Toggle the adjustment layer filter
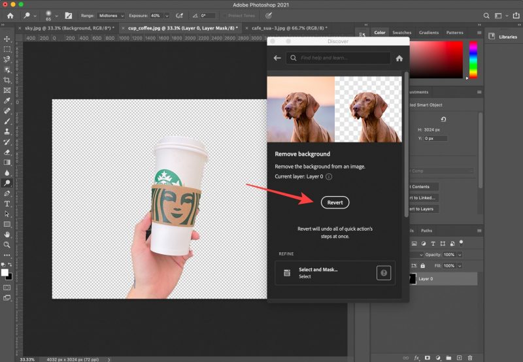 coord(424,244)
